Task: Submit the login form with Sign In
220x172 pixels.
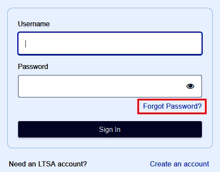Action: tap(110, 129)
